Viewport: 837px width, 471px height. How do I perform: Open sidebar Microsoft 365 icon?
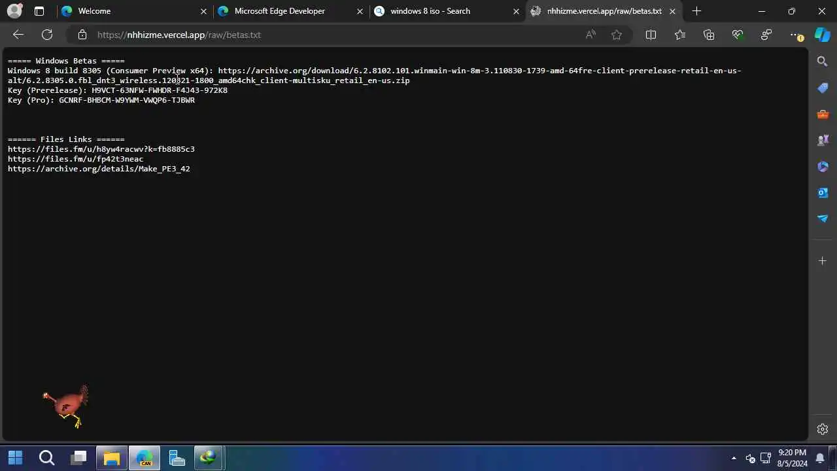pos(823,166)
